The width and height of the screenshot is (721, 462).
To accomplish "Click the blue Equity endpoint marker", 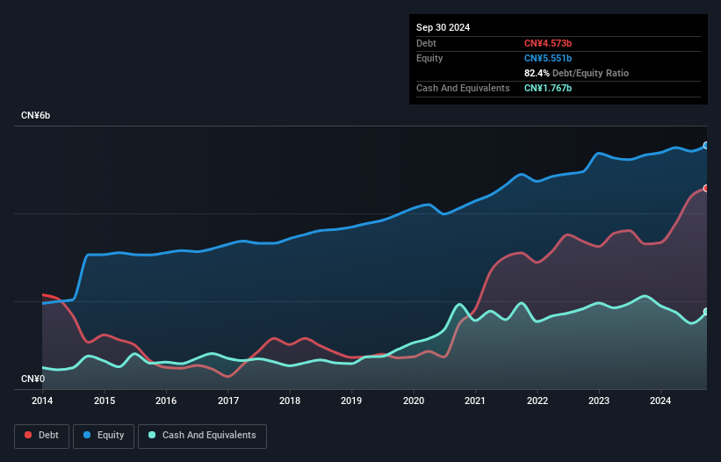I will tap(706, 146).
